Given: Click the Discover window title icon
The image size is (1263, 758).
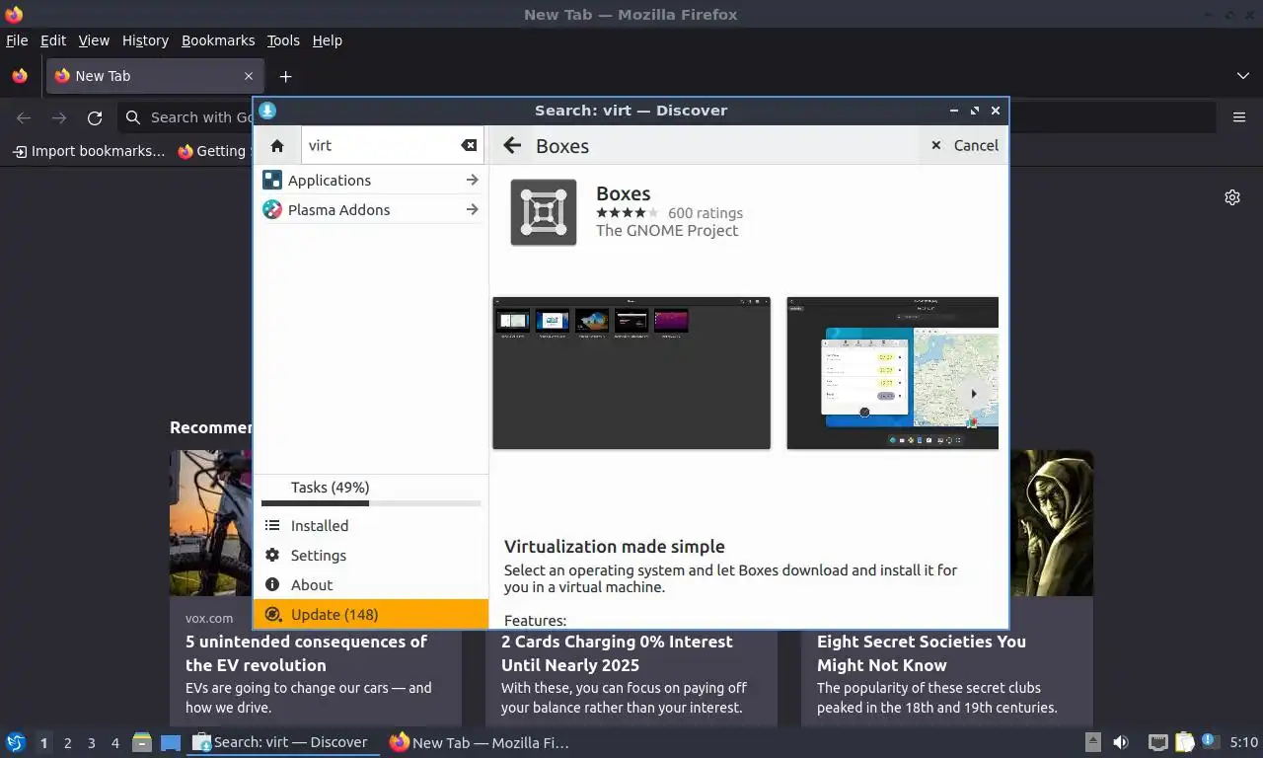Looking at the screenshot, I should 267,111.
